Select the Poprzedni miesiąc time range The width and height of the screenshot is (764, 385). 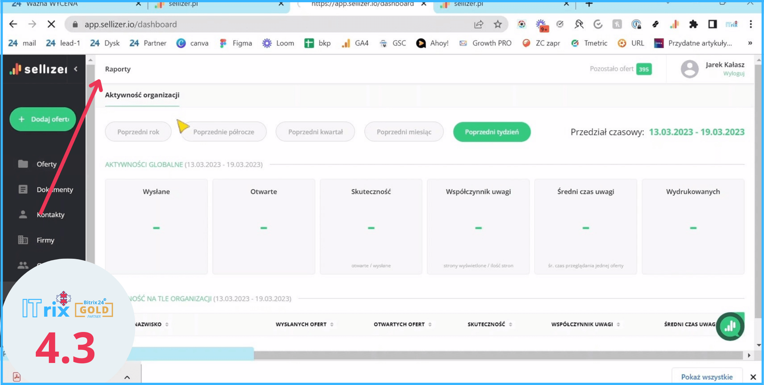404,132
